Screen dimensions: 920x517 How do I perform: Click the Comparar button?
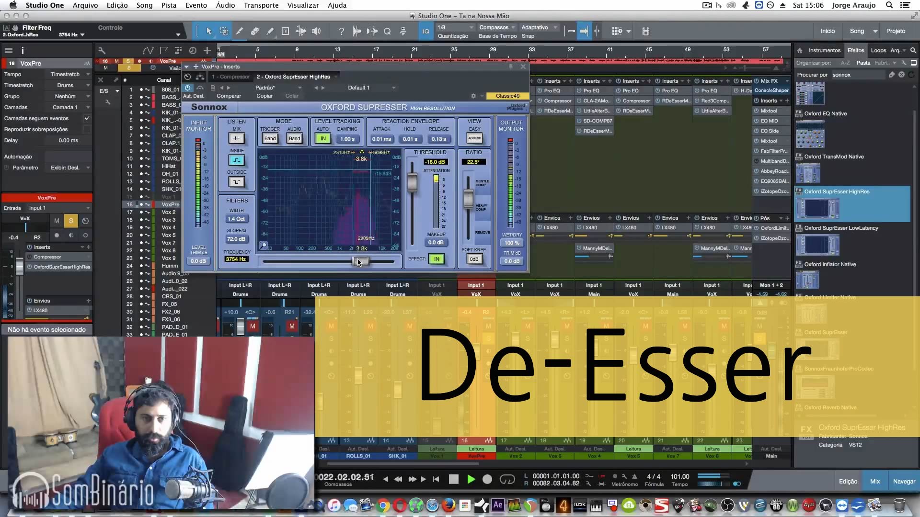tap(229, 96)
